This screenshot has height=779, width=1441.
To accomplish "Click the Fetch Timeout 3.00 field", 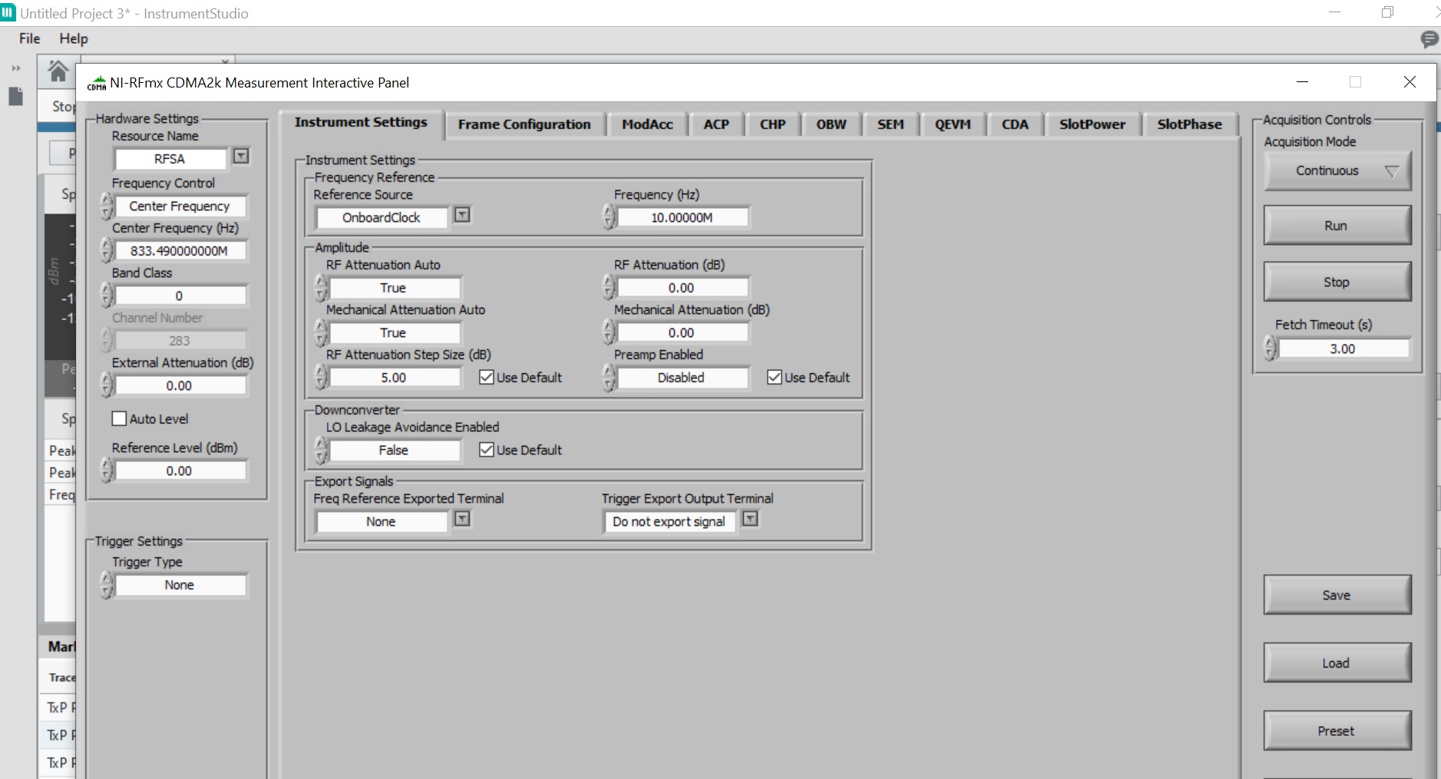I will click(1344, 348).
